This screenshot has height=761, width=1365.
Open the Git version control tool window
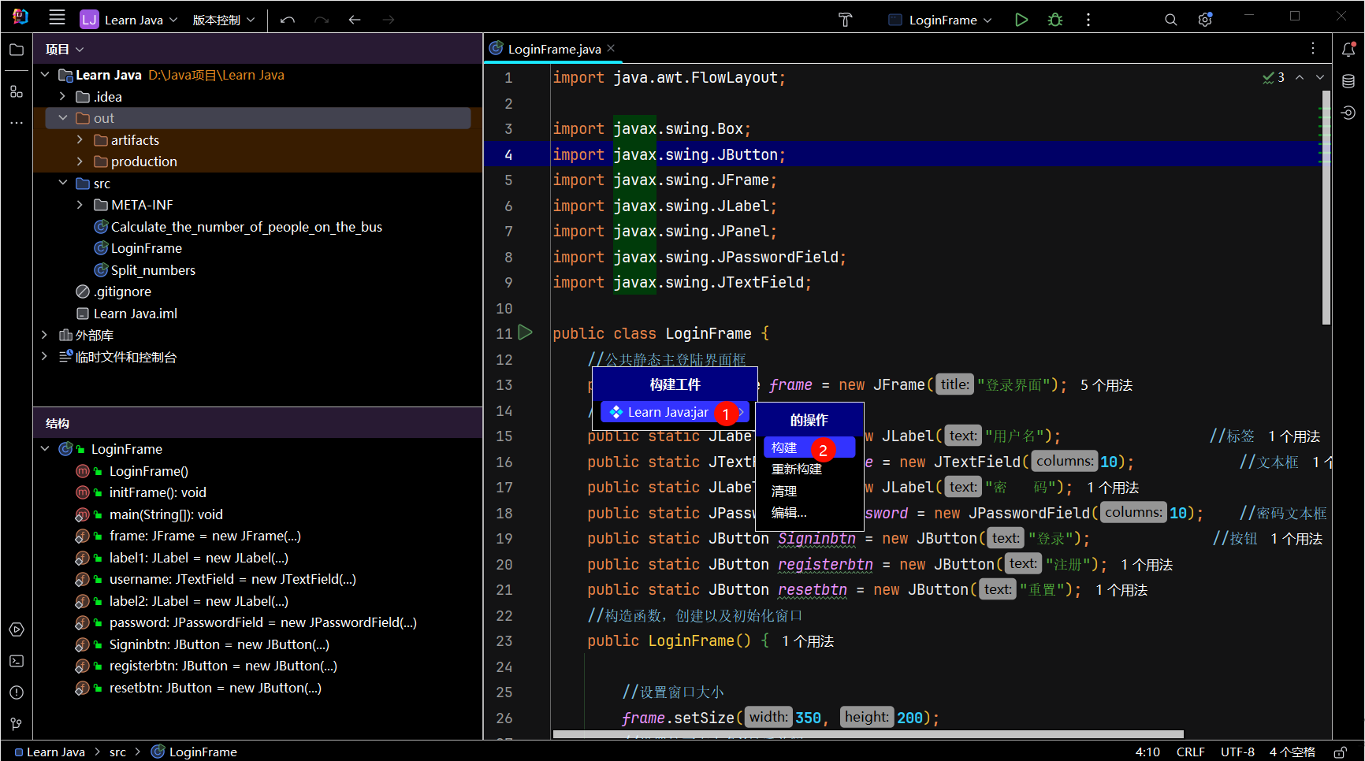17,724
